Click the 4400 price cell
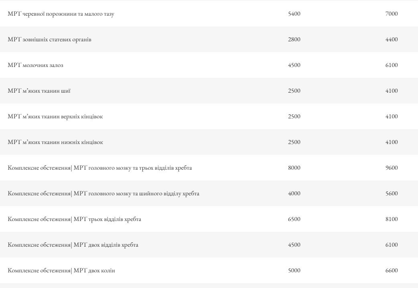 [x=391, y=40]
